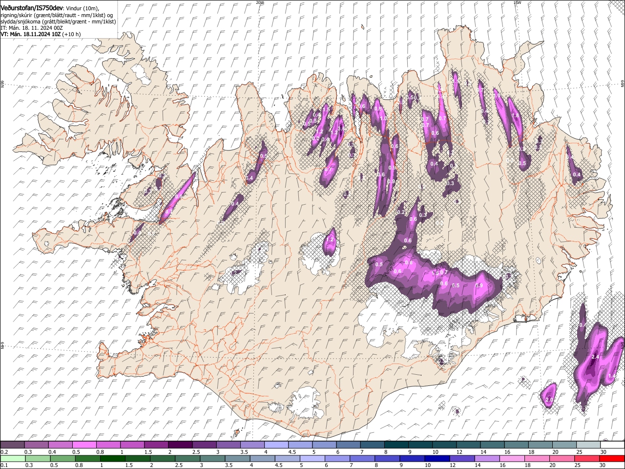625x469 pixels.
Task: Click the dark teal snow swatch starting at 8
Action: 396,445
